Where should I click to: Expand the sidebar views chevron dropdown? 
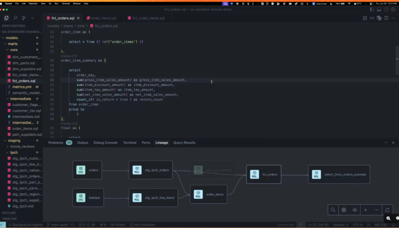[x=32, y=18]
